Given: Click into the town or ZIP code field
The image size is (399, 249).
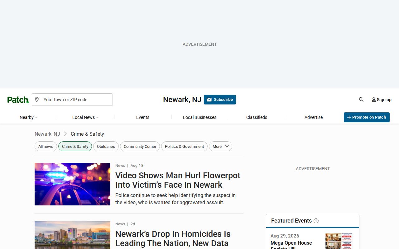Looking at the screenshot, I should [x=72, y=100].
